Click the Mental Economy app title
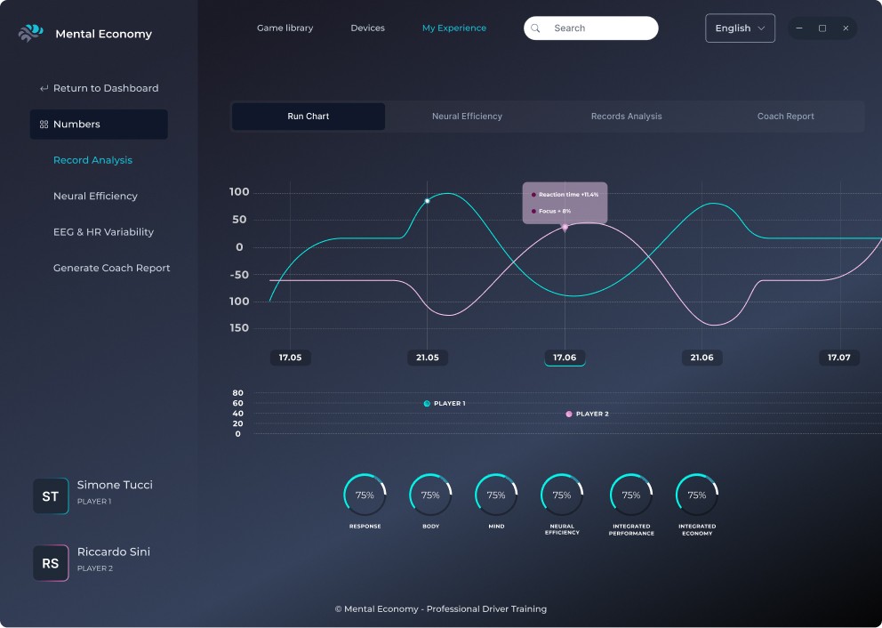Screen dimensions: 882x628 coord(103,34)
